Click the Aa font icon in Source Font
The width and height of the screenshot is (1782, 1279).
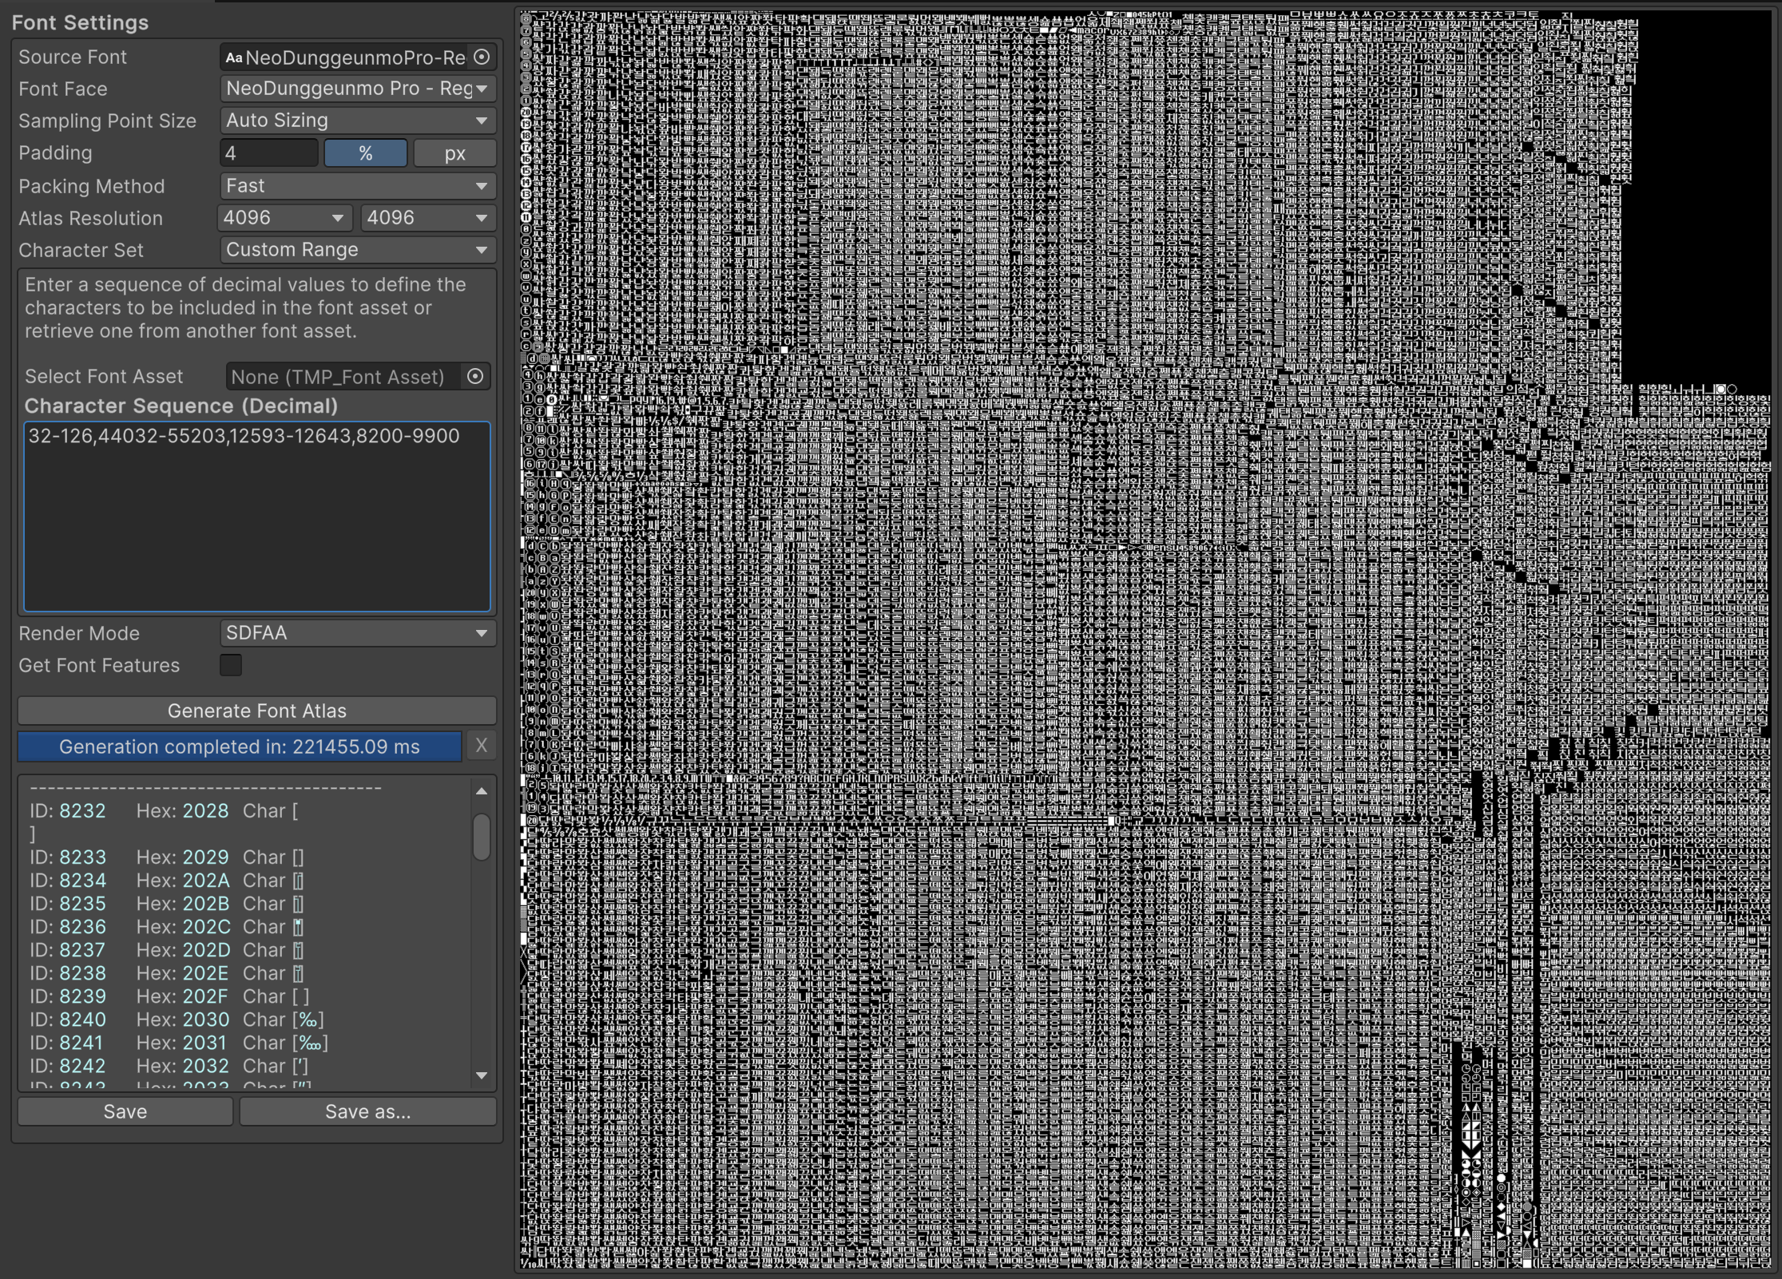click(233, 57)
